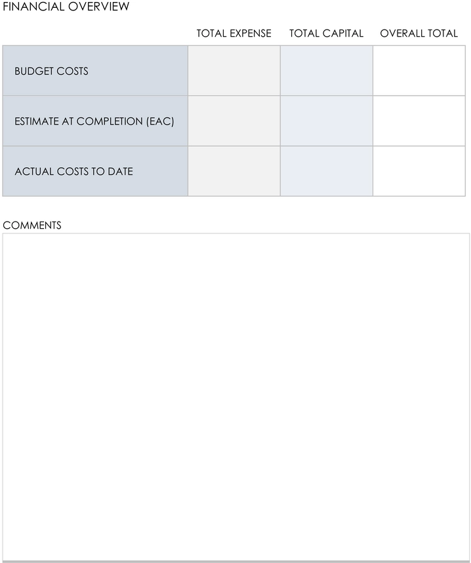Click the empty header cell above Budget Costs
The image size is (471, 563).
(95, 33)
